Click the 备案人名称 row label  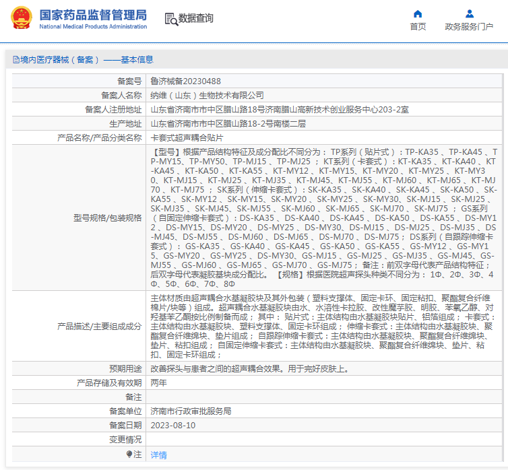point(121,96)
